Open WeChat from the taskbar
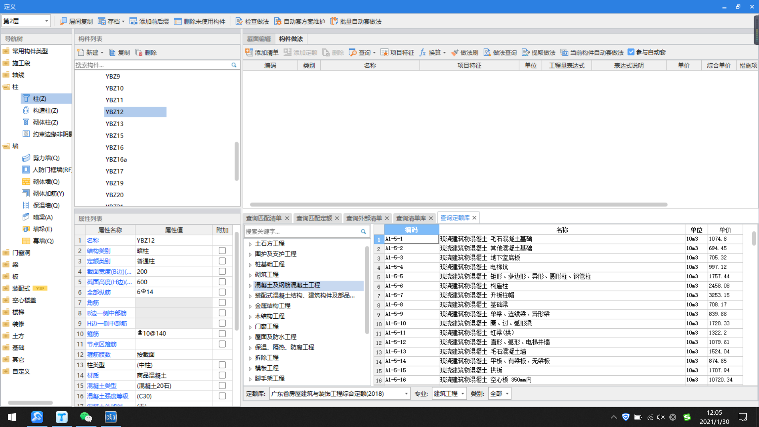This screenshot has height=427, width=759. pyautogui.click(x=86, y=417)
